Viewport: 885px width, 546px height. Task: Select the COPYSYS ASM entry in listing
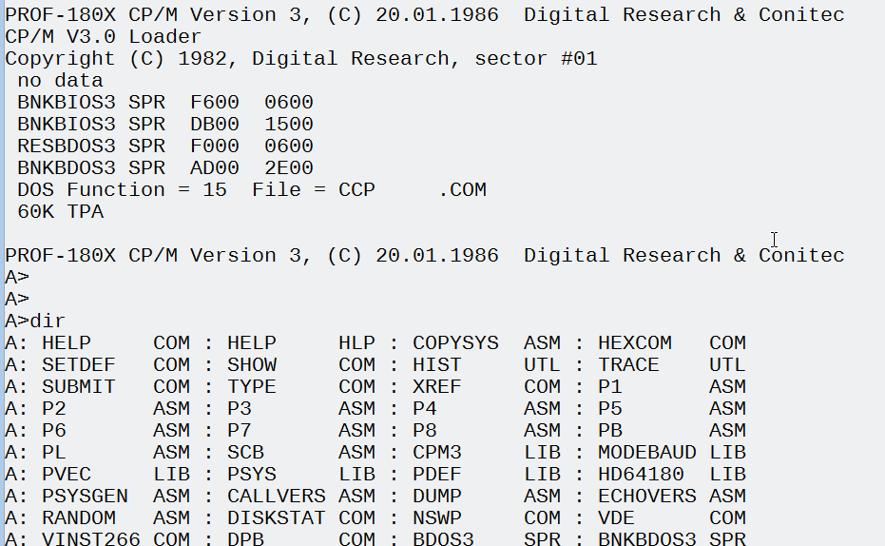[x=486, y=343]
